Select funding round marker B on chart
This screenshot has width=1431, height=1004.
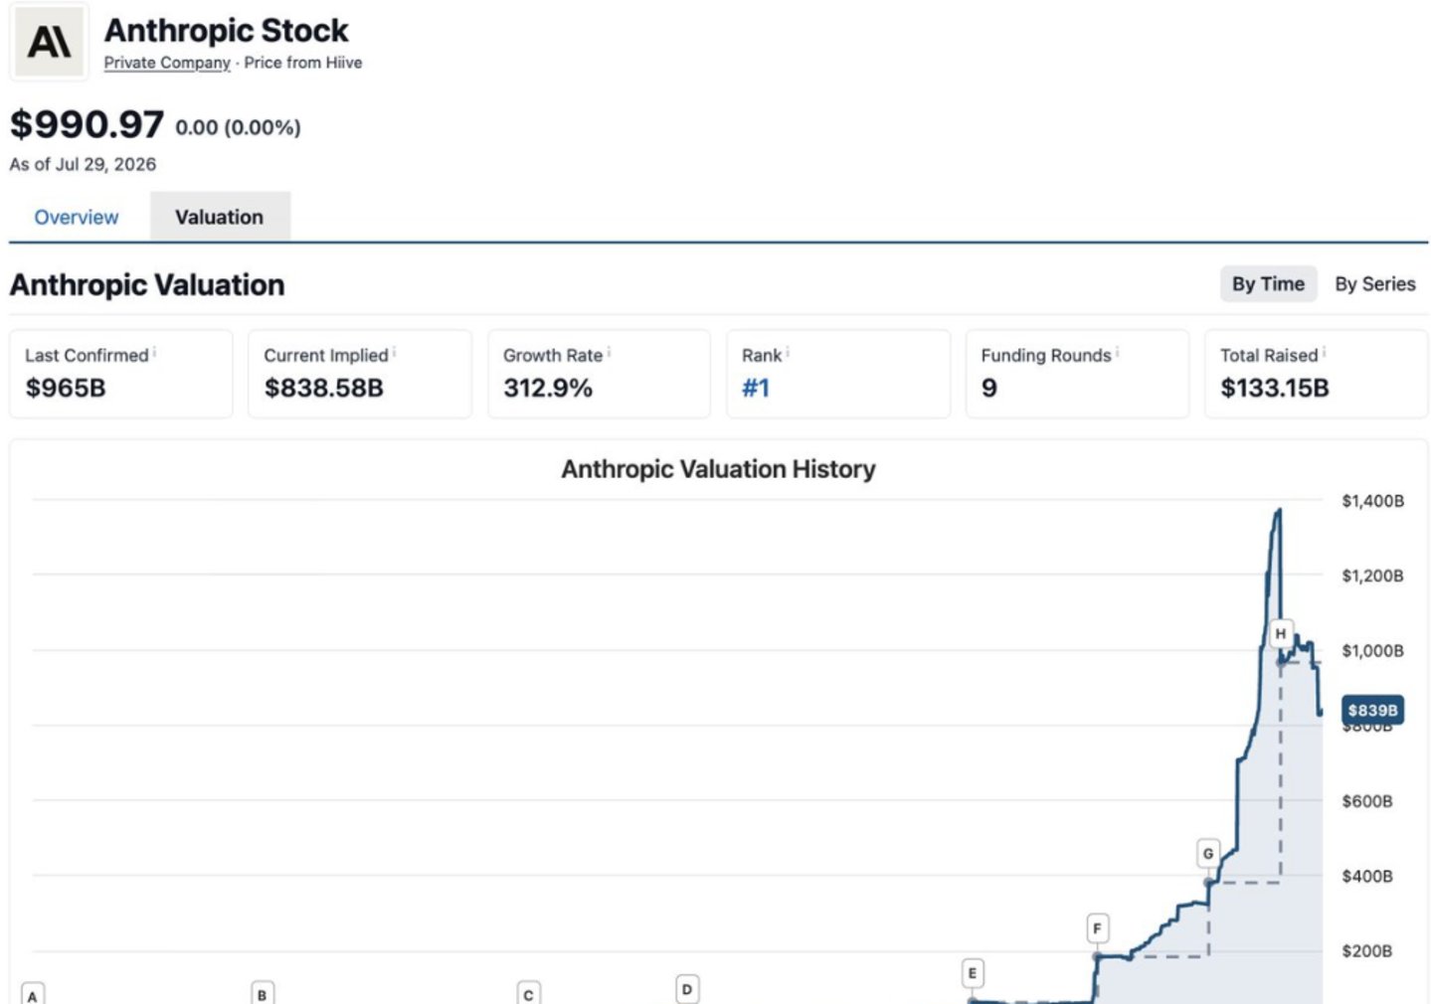coord(262,994)
